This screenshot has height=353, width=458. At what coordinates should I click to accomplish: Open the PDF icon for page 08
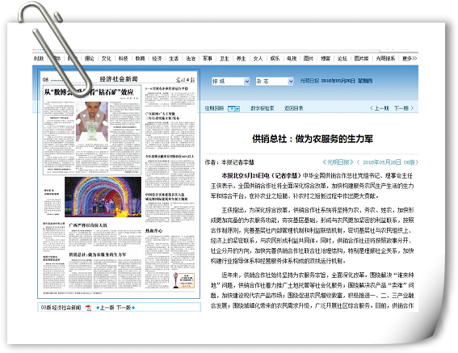tap(89, 308)
